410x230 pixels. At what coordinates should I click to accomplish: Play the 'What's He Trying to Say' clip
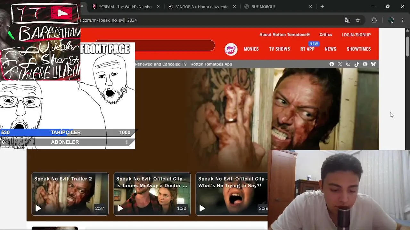tap(202, 208)
